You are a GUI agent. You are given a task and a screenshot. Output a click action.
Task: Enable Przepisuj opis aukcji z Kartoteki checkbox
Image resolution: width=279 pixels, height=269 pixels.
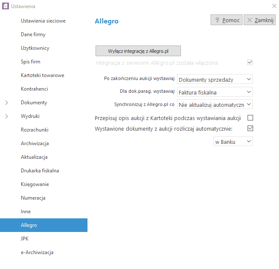tap(250, 118)
